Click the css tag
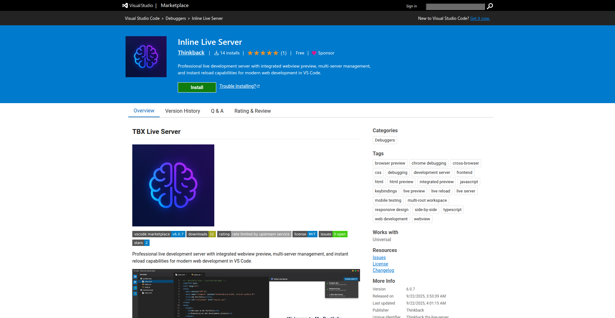Image resolution: width=615 pixels, height=318 pixels. (x=378, y=173)
